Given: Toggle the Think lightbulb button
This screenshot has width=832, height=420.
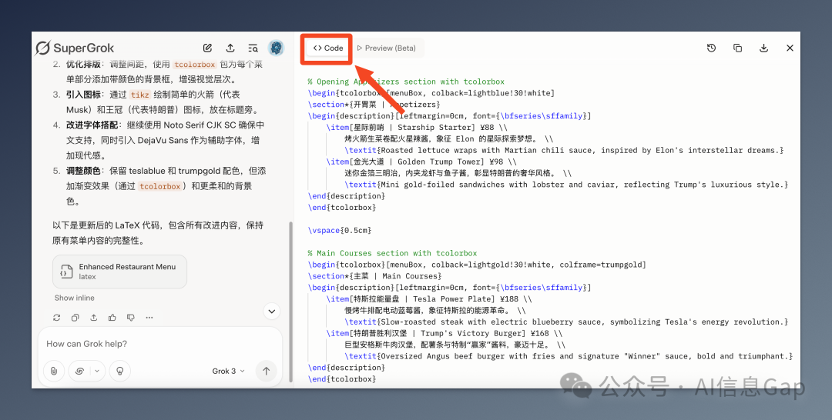Looking at the screenshot, I should tap(120, 371).
